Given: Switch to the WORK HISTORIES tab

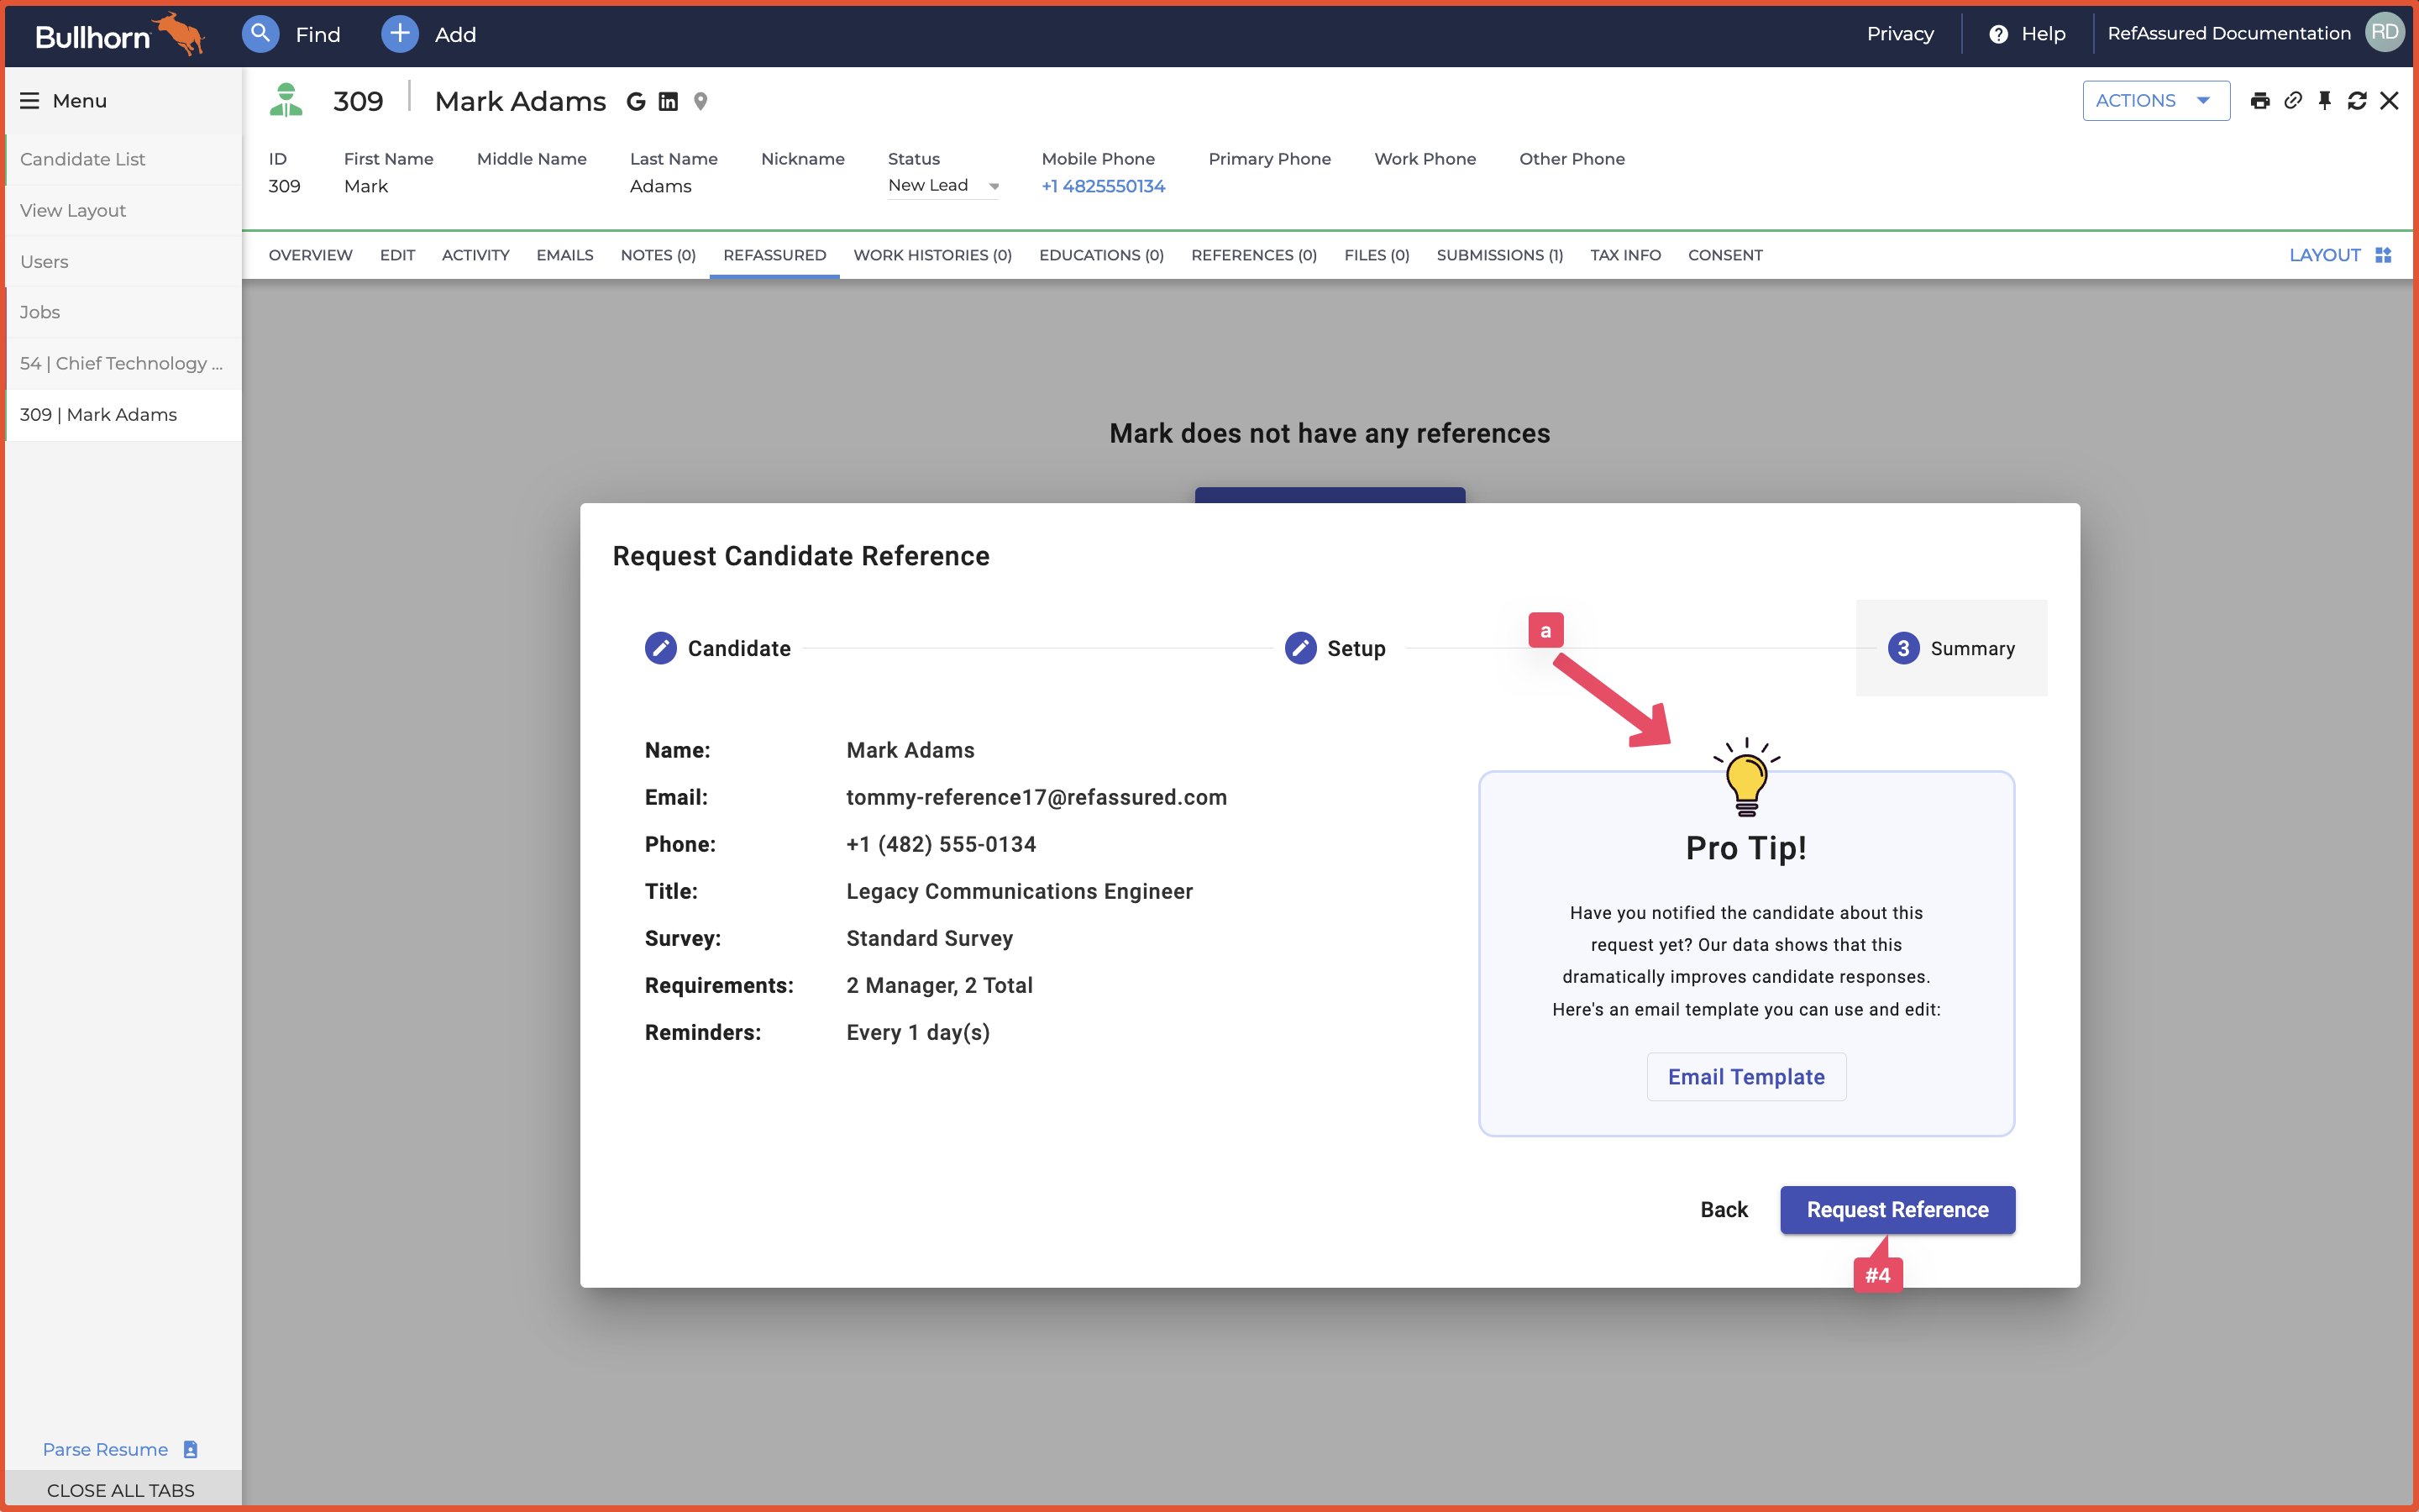Looking at the screenshot, I should click(931, 255).
